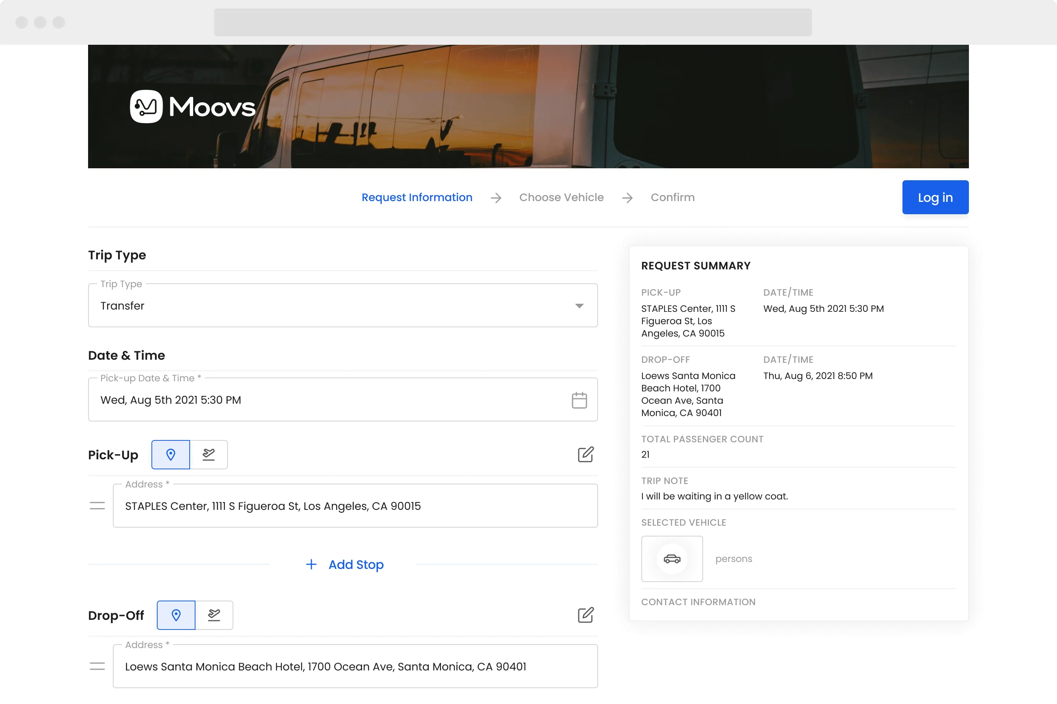Open calendar picker for pick-up date
The image size is (1057, 704).
pos(579,400)
